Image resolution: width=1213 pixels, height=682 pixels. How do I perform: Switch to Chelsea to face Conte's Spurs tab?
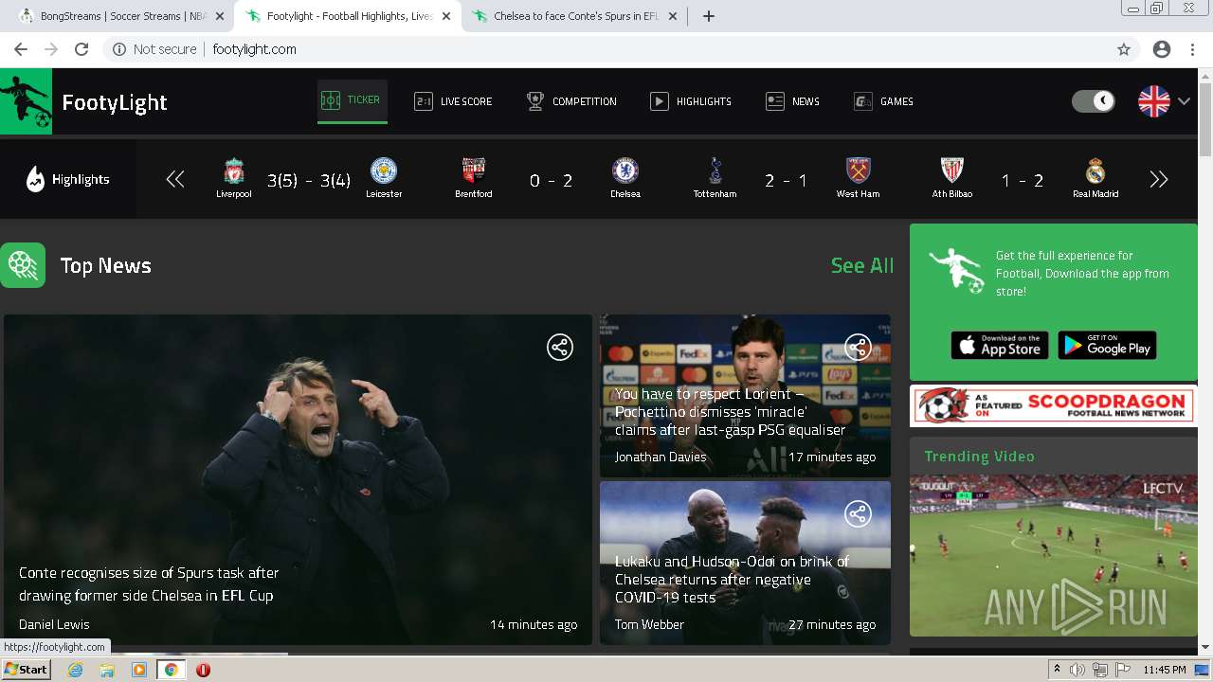coord(575,16)
